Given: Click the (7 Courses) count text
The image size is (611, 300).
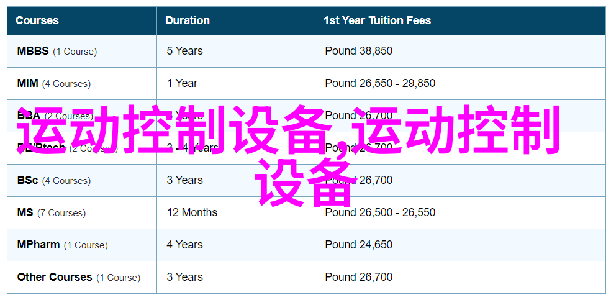Looking at the screenshot, I should (61, 213).
